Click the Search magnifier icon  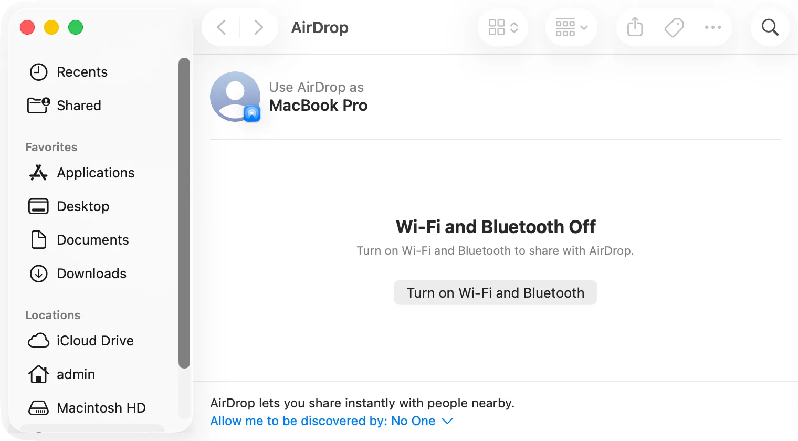click(770, 27)
